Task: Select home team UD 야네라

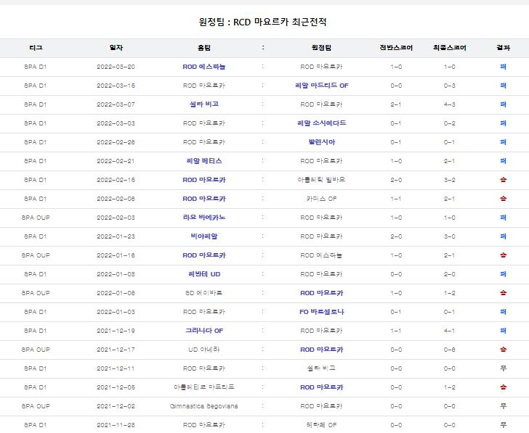Action: (x=203, y=350)
